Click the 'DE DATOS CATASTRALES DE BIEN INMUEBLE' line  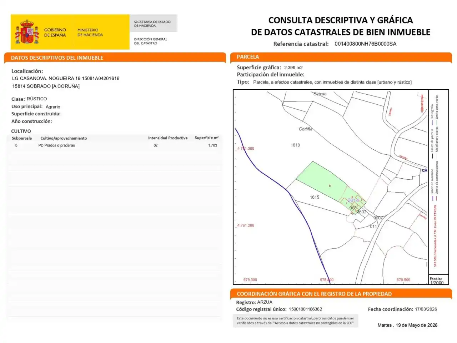341,32
